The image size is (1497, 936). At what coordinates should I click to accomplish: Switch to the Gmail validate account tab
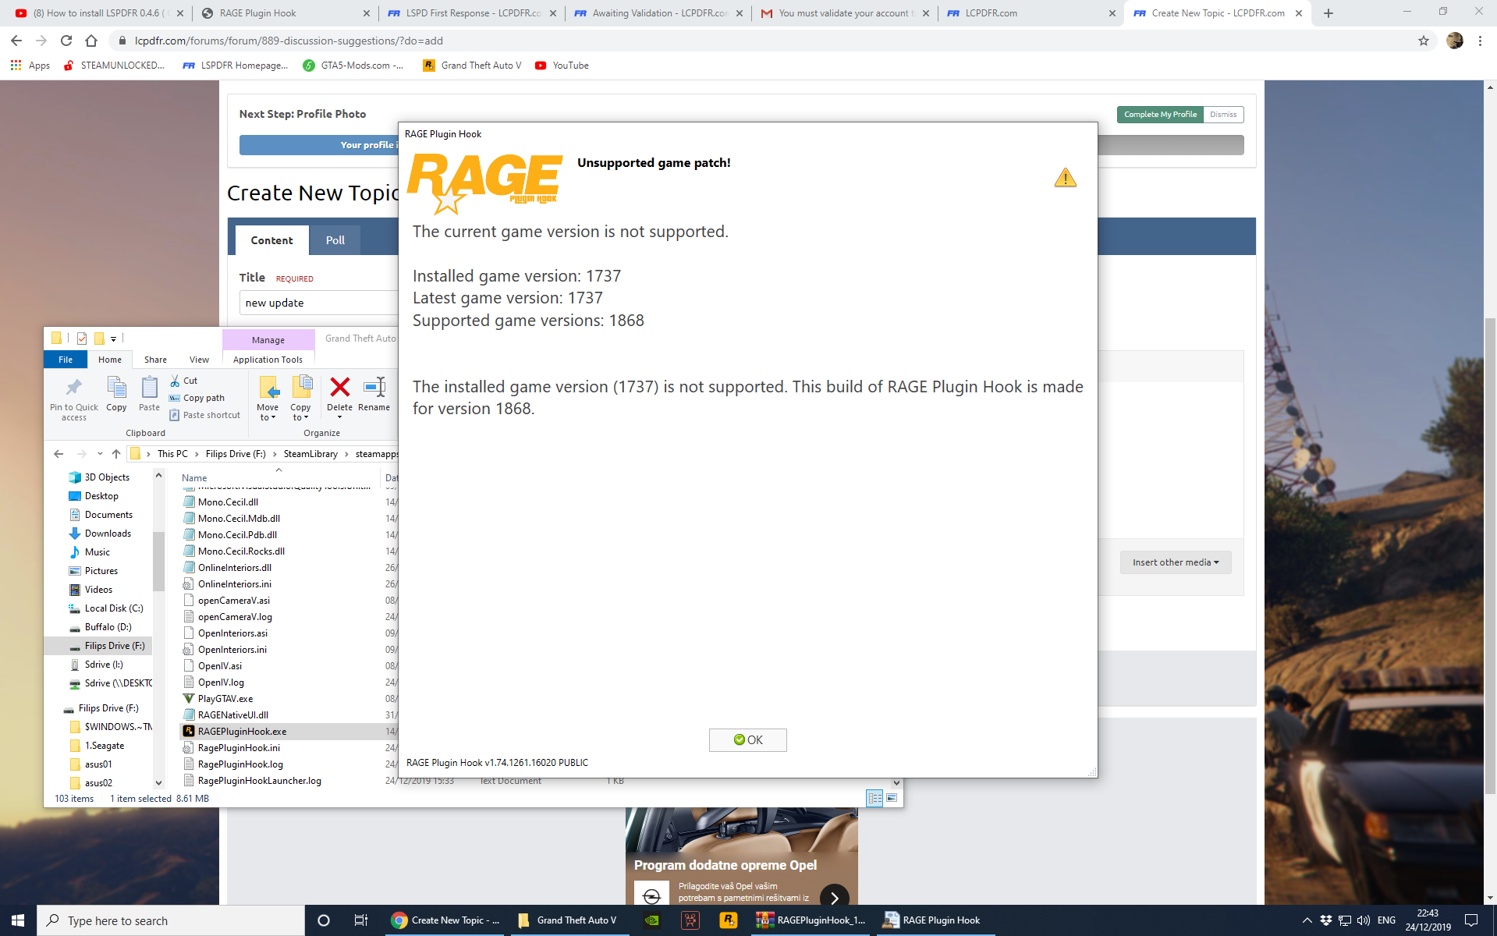(x=844, y=13)
